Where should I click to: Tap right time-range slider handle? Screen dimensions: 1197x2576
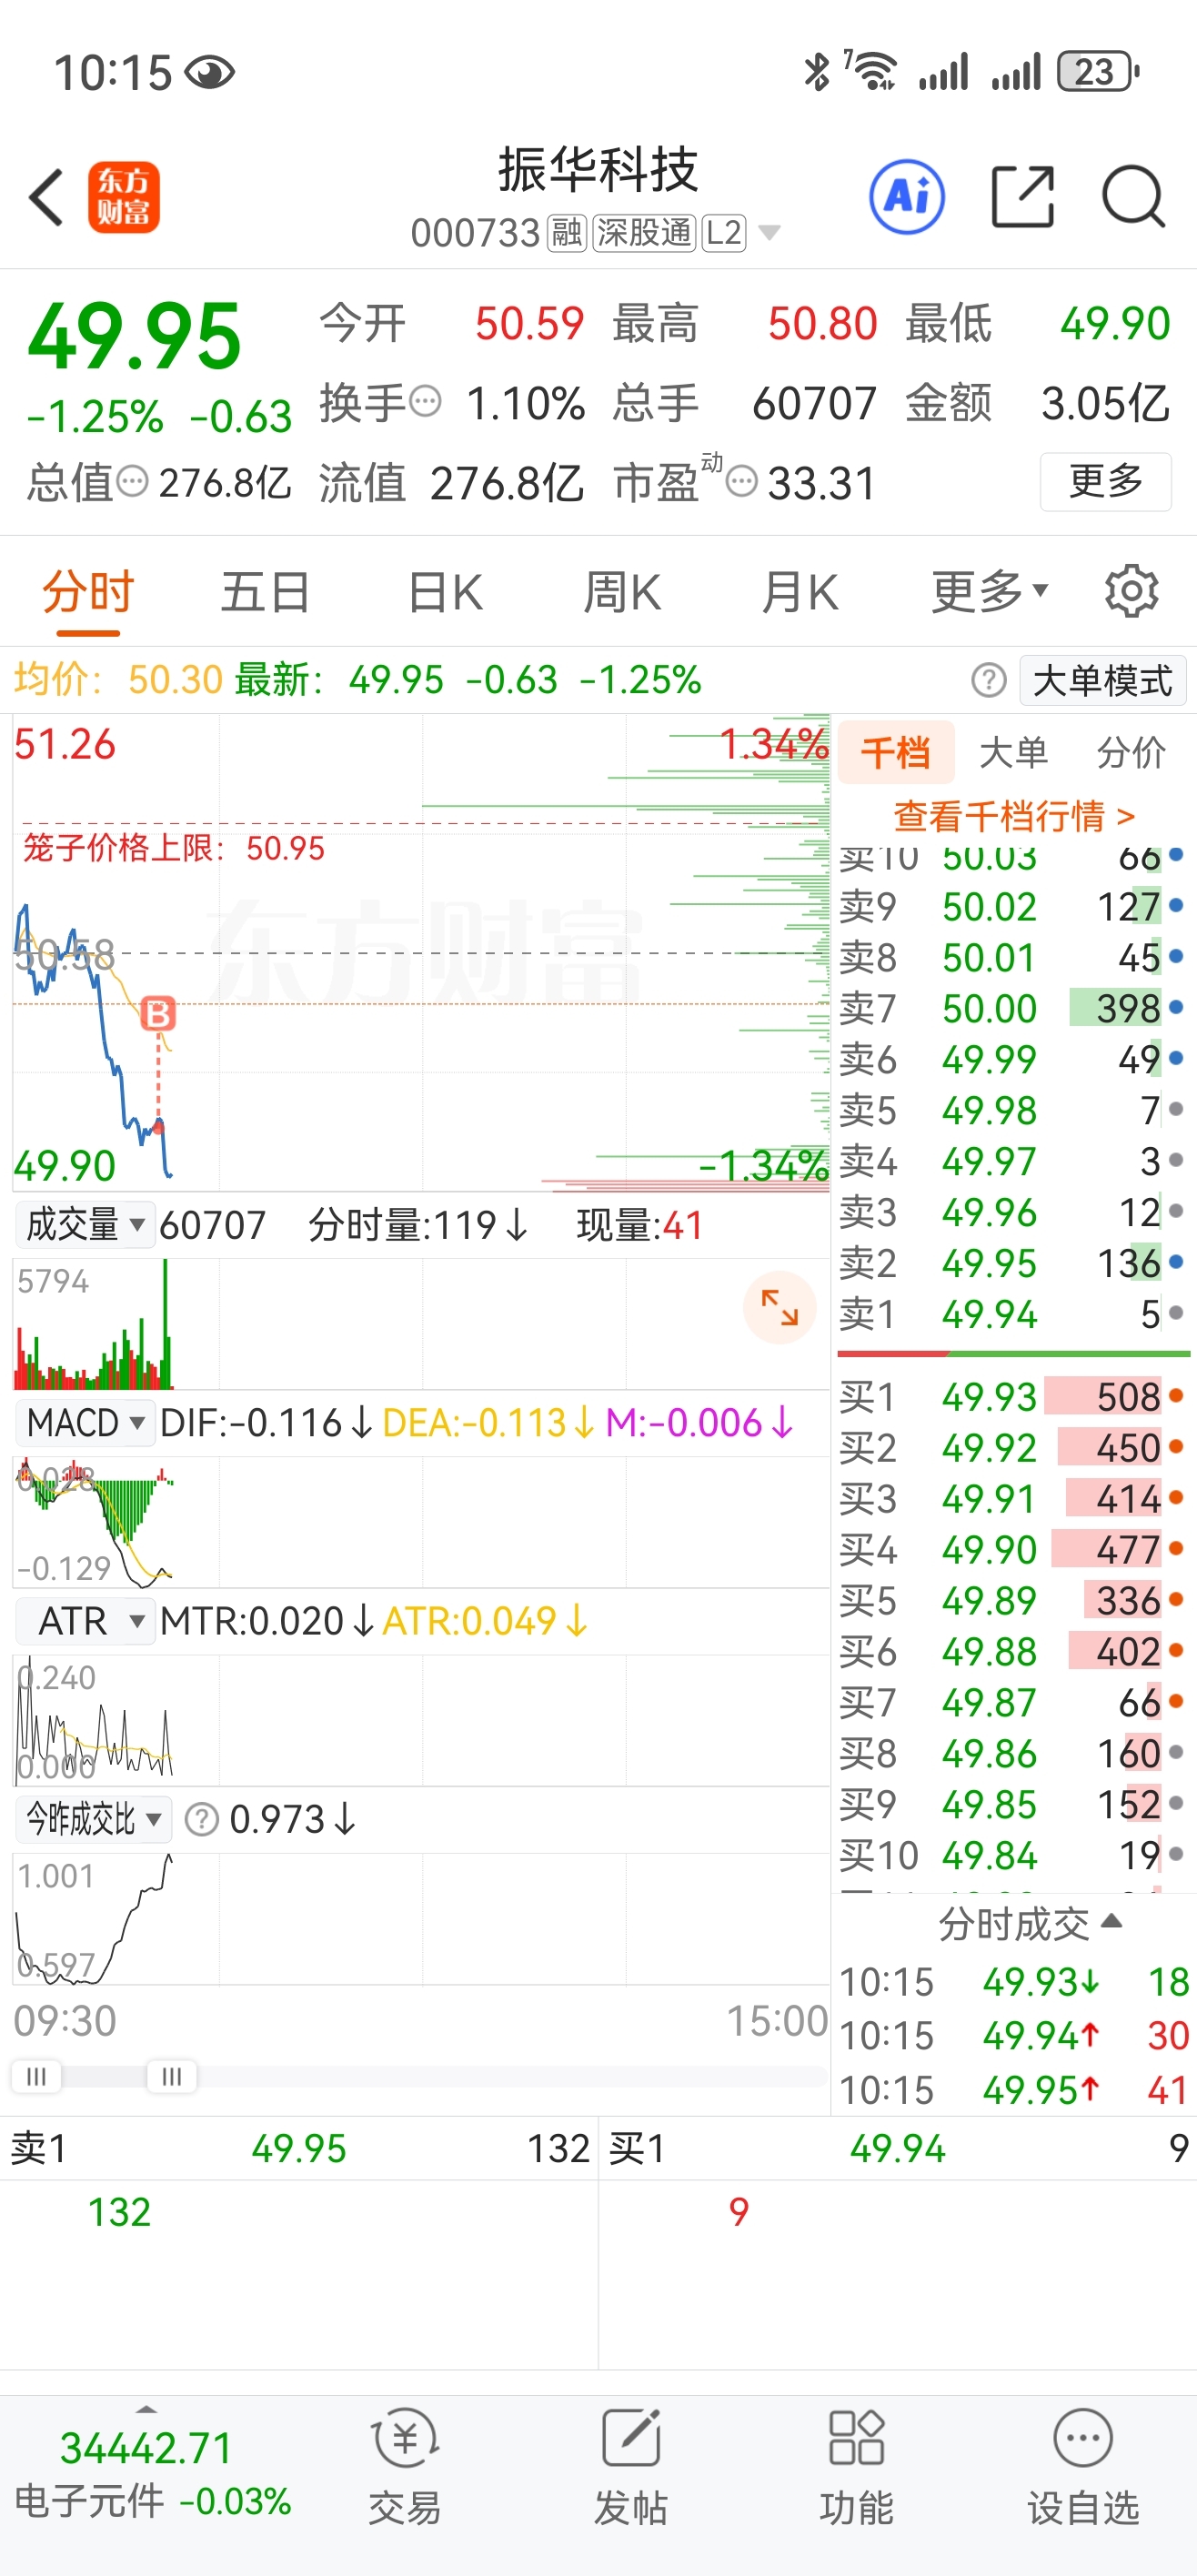172,2076
